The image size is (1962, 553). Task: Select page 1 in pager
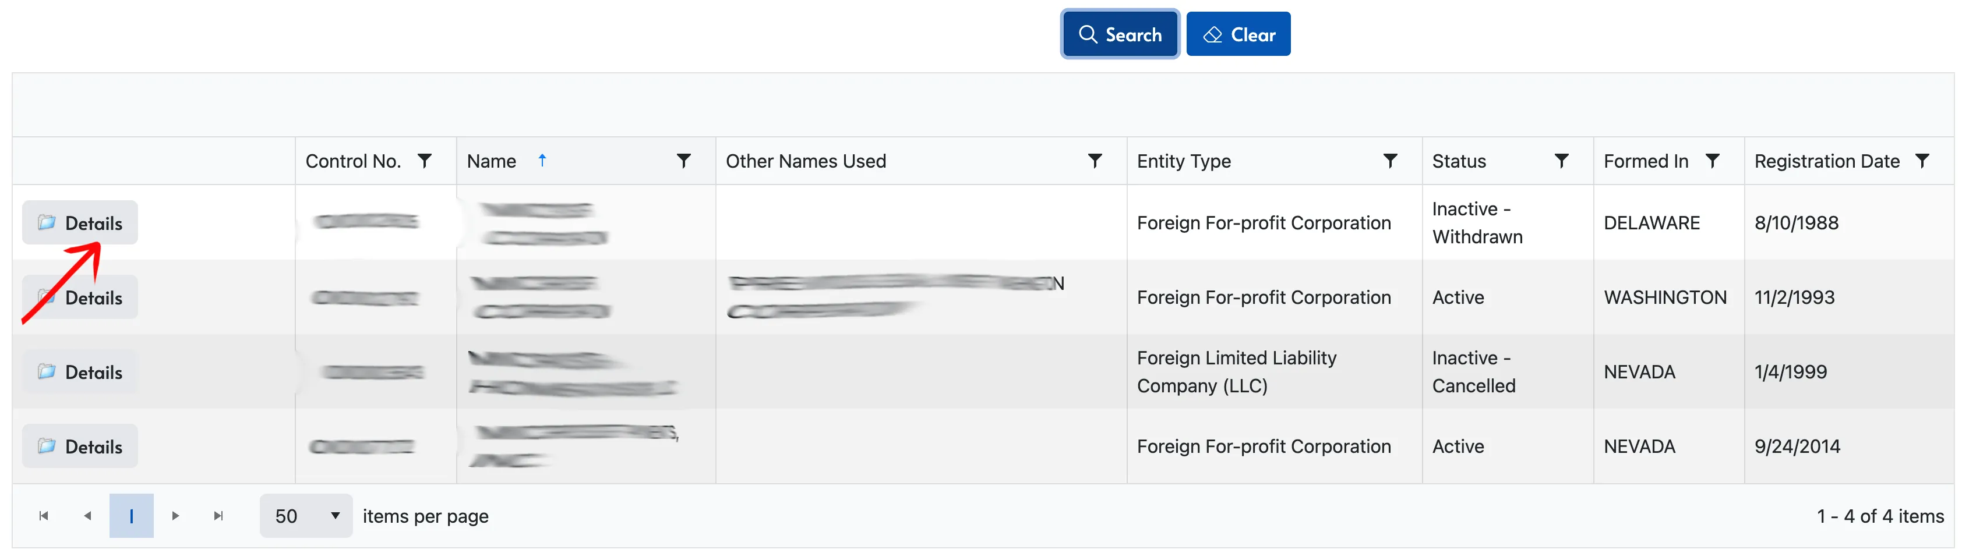coord(131,516)
